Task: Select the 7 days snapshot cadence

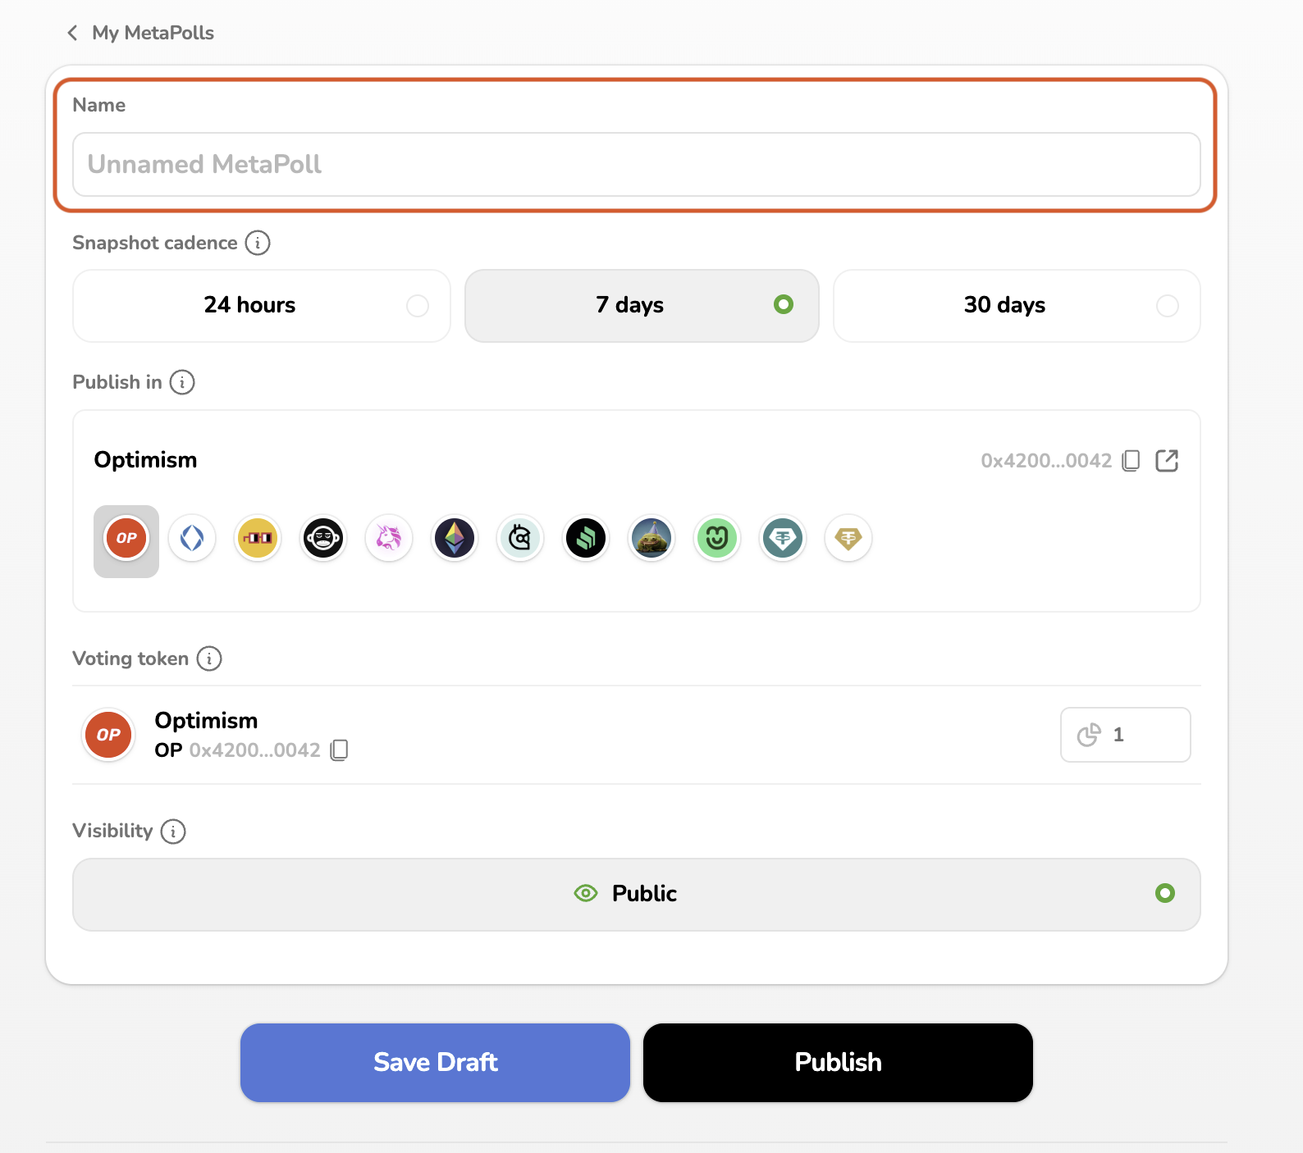Action: coord(642,306)
